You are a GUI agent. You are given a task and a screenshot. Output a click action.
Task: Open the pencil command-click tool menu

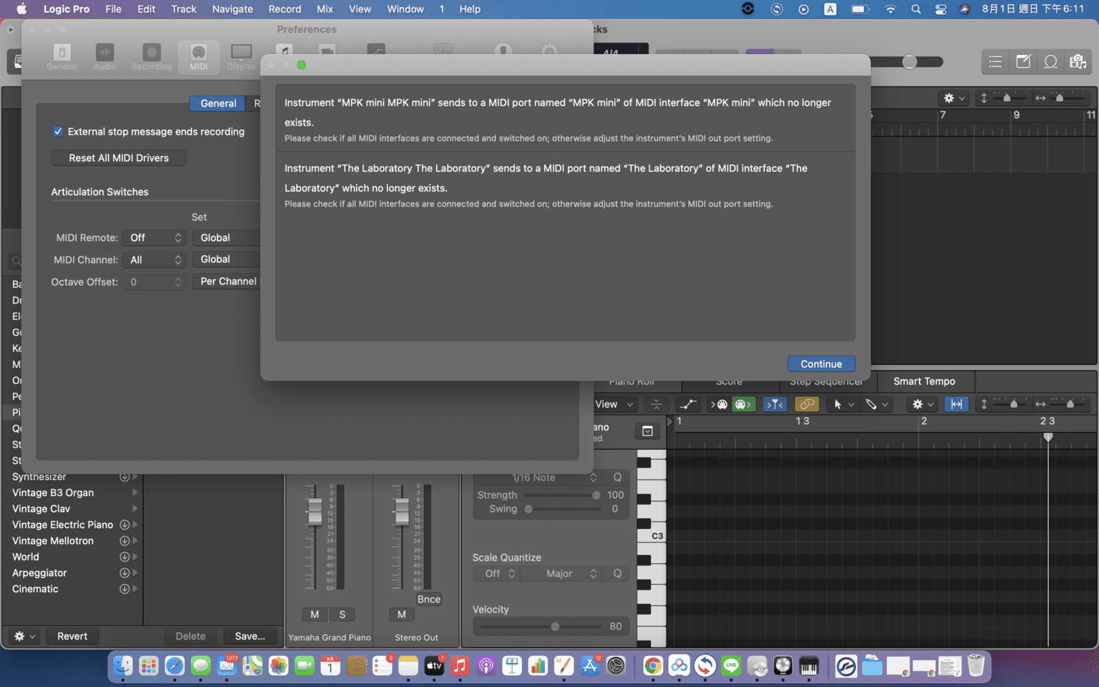coord(876,404)
